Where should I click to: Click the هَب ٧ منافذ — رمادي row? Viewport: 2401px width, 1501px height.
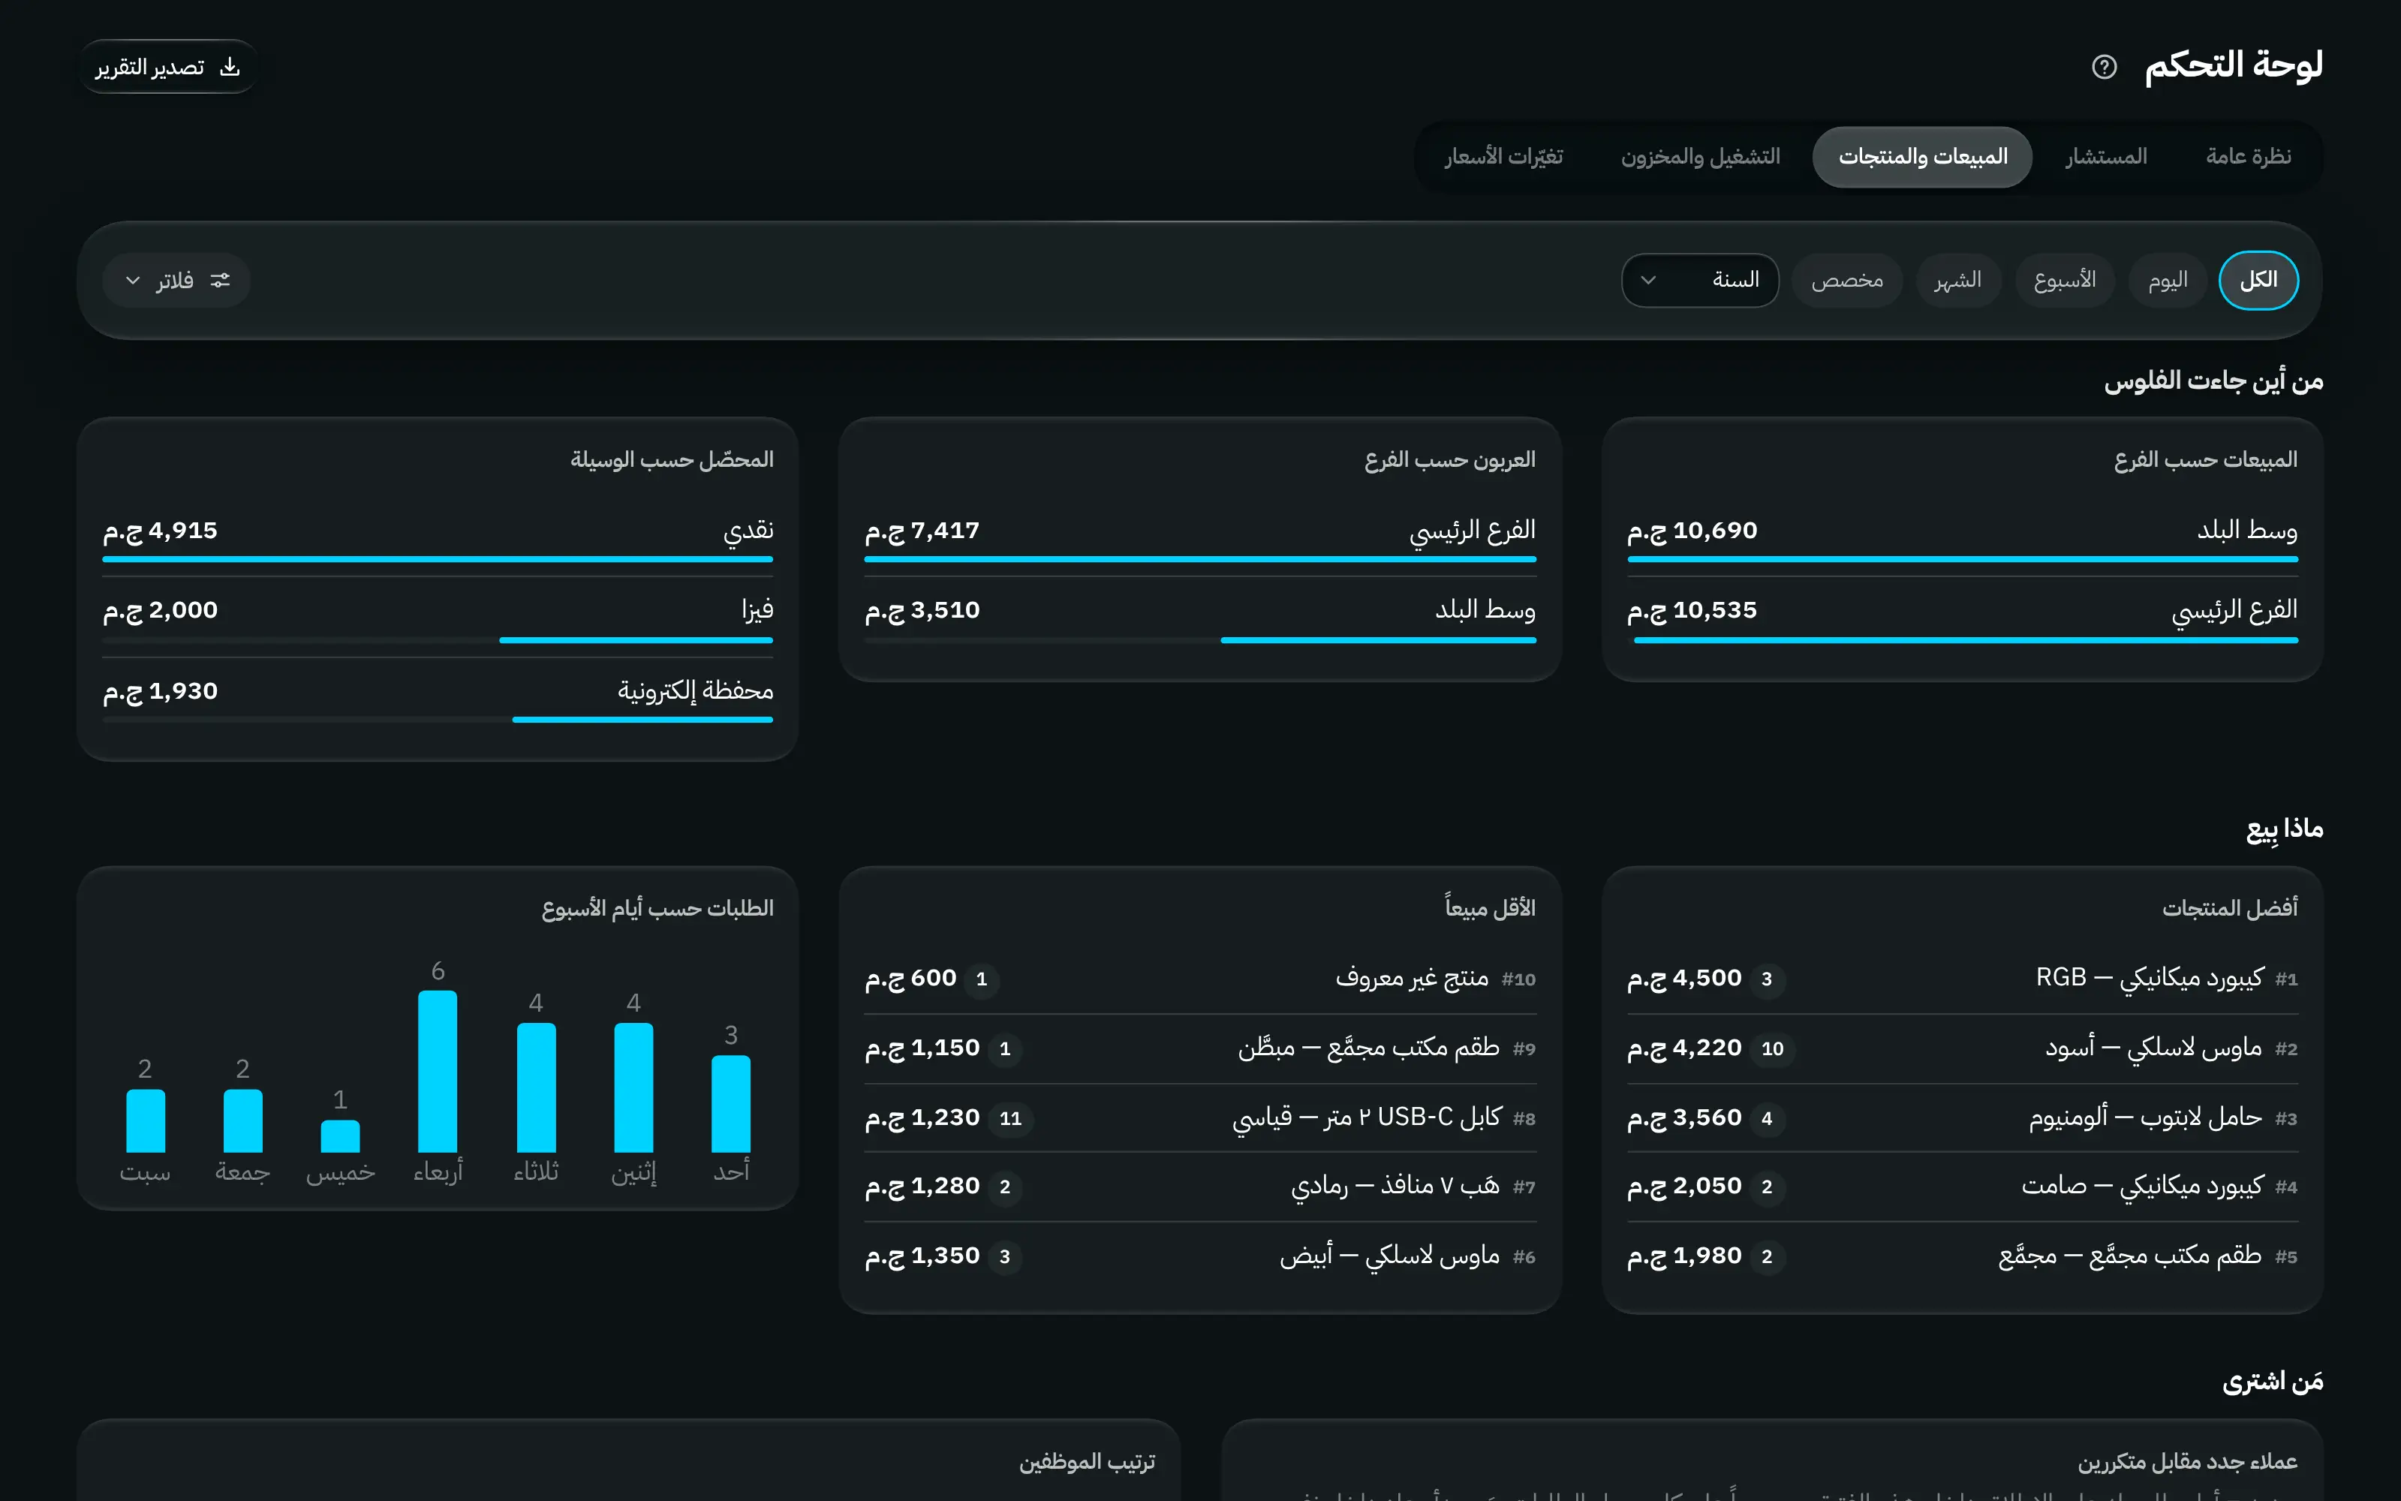click(x=1200, y=1187)
